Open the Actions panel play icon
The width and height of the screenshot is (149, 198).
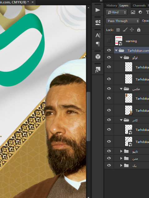[98, 10]
